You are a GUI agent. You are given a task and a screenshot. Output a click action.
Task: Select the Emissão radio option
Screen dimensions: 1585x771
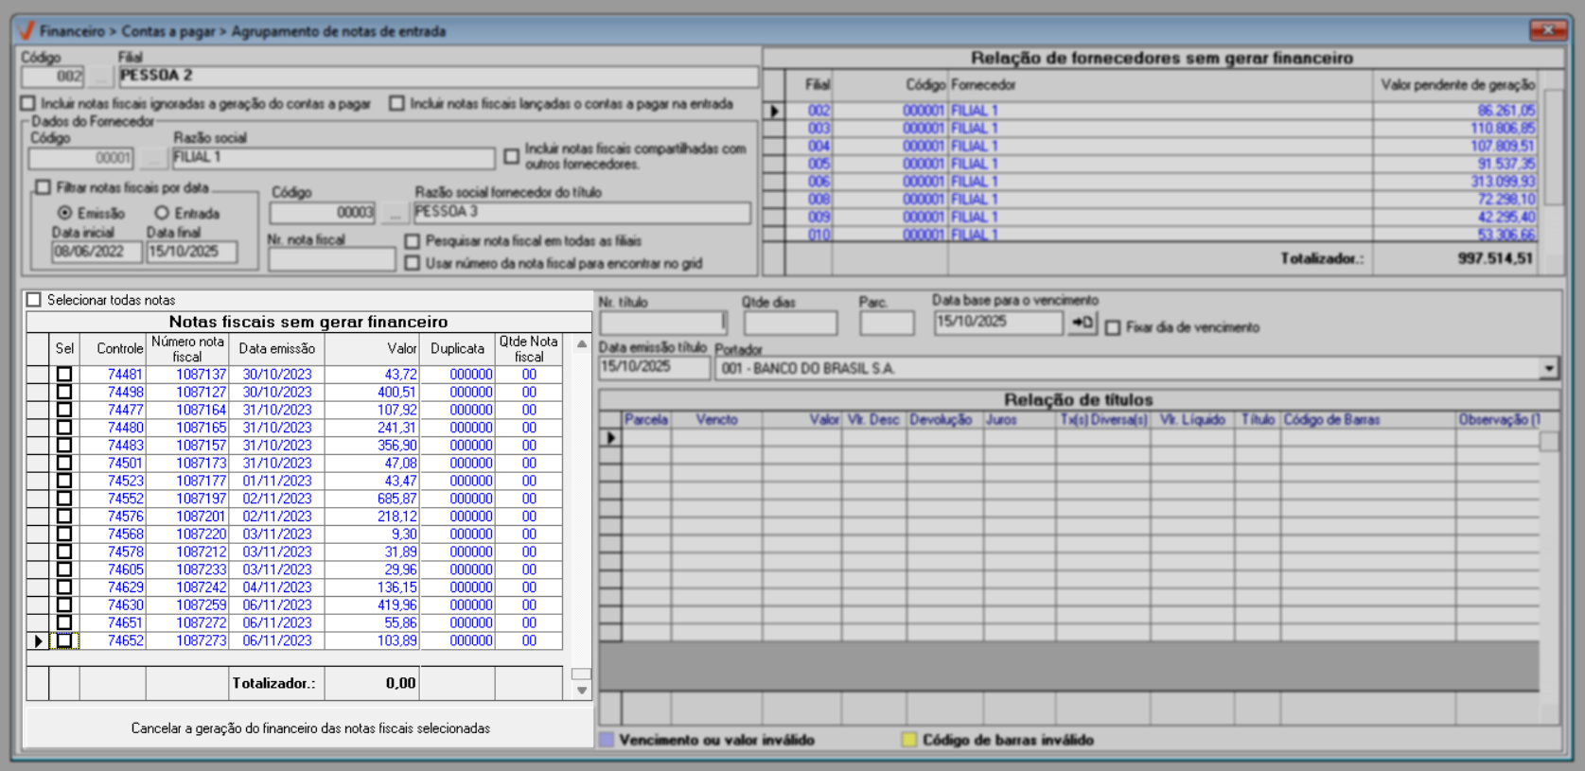tap(65, 213)
